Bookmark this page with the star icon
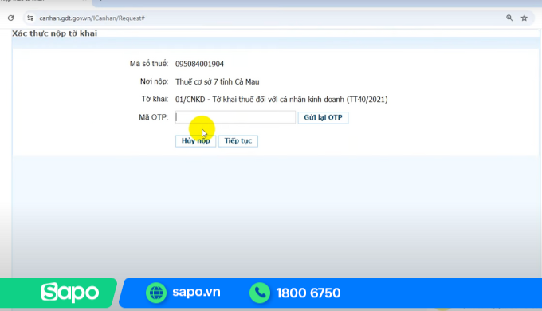The width and height of the screenshot is (542, 311). [524, 18]
